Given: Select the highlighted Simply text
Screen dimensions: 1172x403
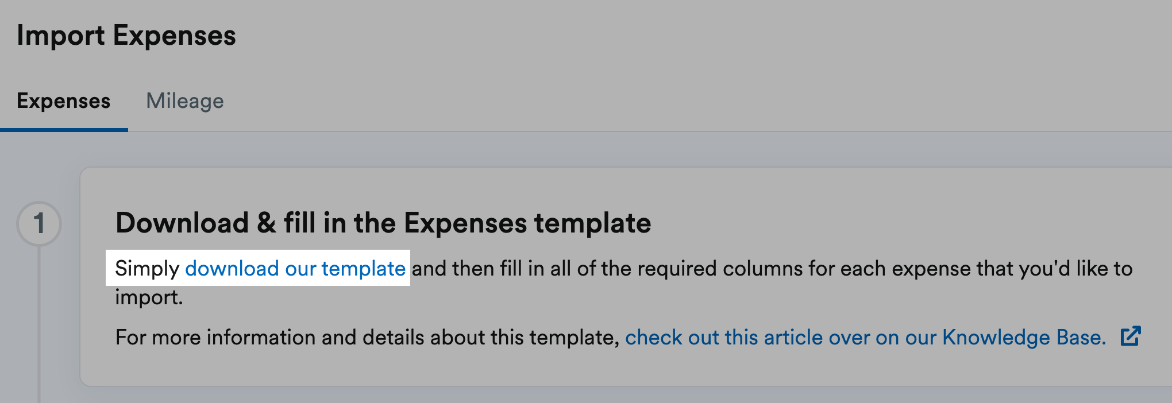Looking at the screenshot, I should pyautogui.click(x=147, y=268).
